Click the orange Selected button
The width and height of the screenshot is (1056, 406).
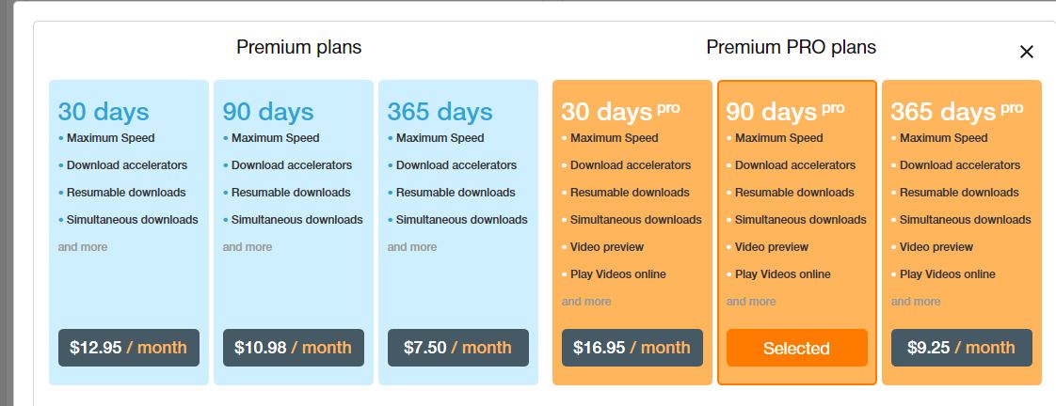click(797, 348)
